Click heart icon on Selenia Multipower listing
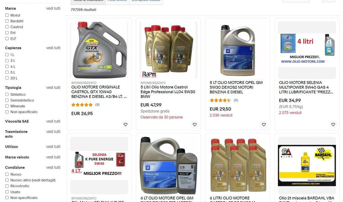The width and height of the screenshot is (343, 202). [x=333, y=124]
